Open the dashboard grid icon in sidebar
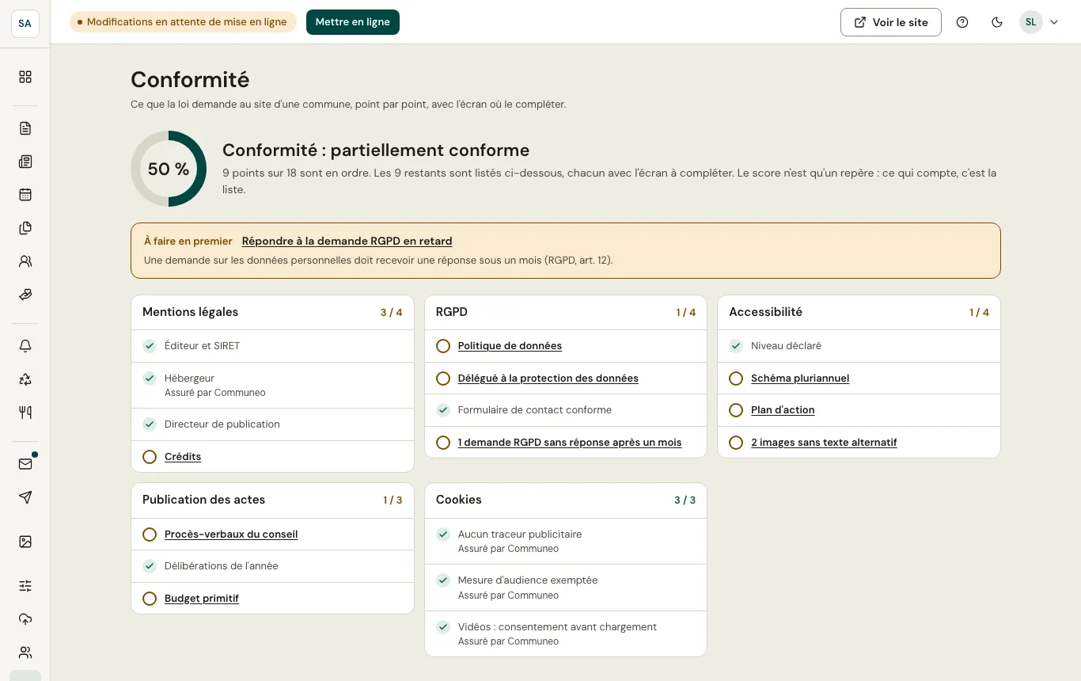Image resolution: width=1081 pixels, height=681 pixels. (x=25, y=77)
